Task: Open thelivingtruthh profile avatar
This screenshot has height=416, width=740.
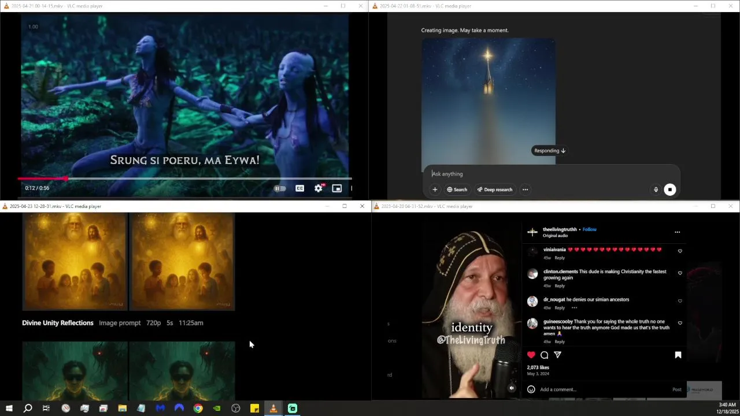Action: 532,232
